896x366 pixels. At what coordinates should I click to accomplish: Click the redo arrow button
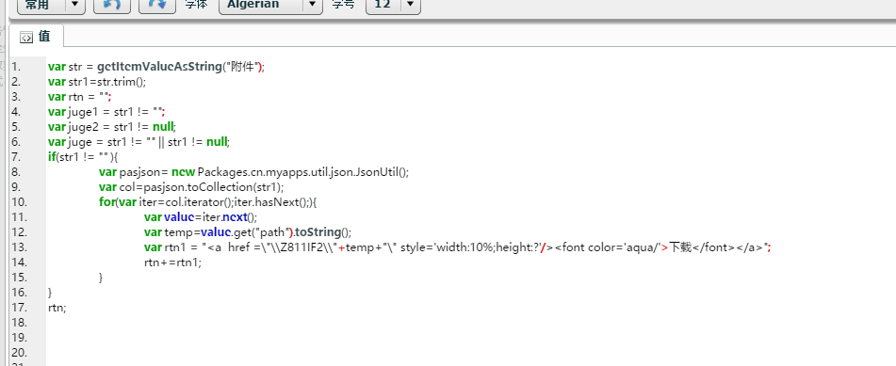pos(156,5)
